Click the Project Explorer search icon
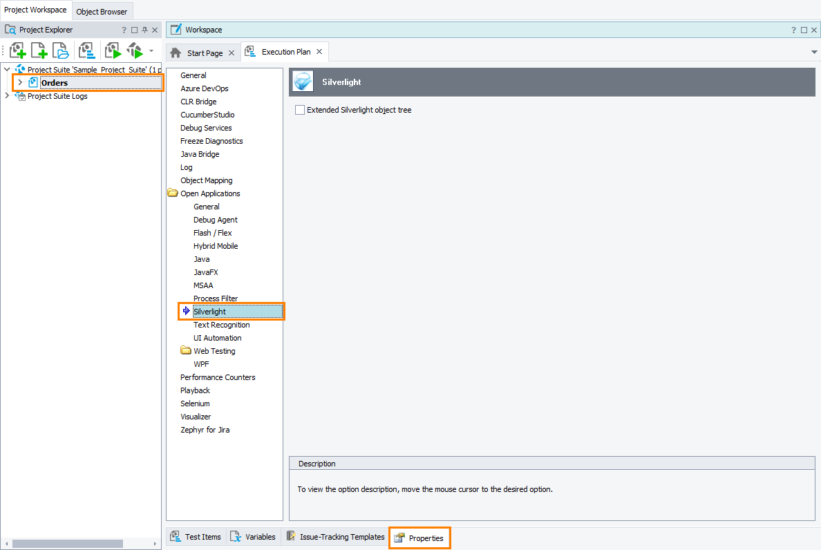 (10, 29)
